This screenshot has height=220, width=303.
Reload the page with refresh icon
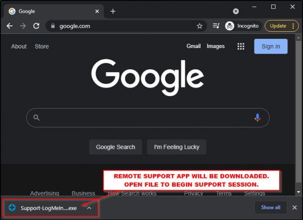point(36,26)
